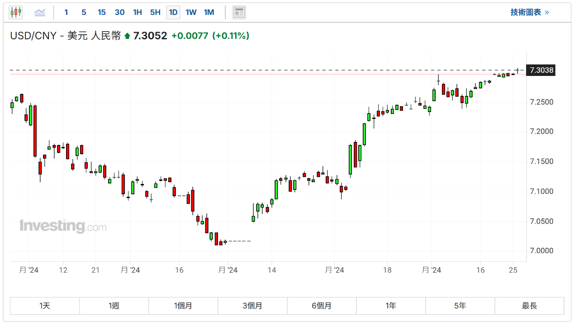Show the 1天 time range
The height and width of the screenshot is (325, 574).
pyautogui.click(x=45, y=306)
